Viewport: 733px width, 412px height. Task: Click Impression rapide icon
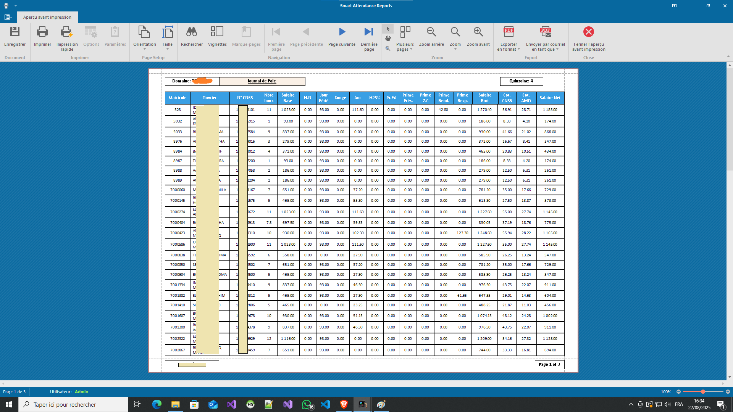(x=67, y=32)
